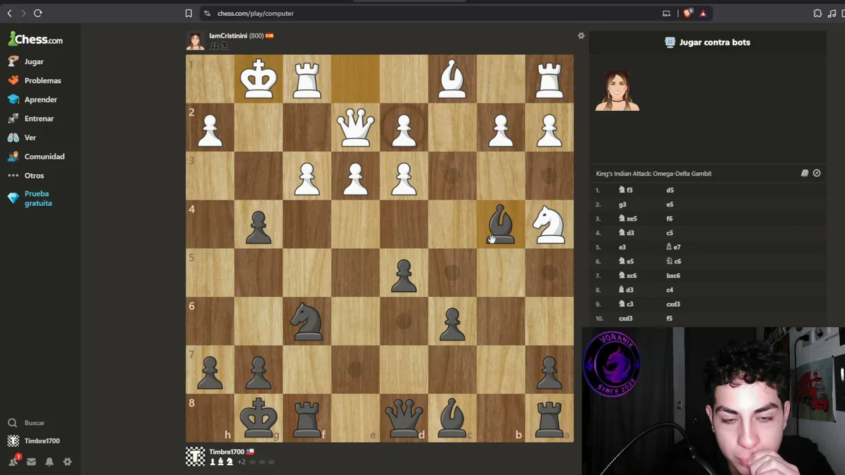Click the install app icon in address bar

[x=666, y=13]
